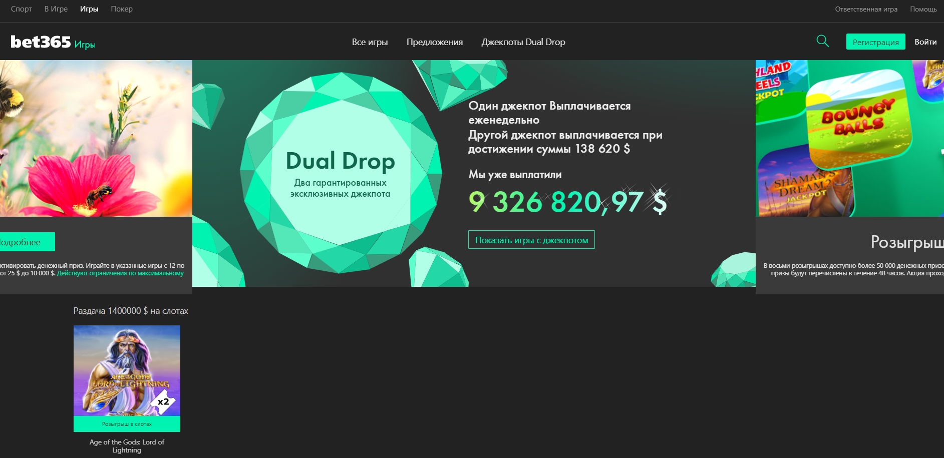Open the search magnifier icon
The width and height of the screenshot is (944, 458).
[823, 41]
